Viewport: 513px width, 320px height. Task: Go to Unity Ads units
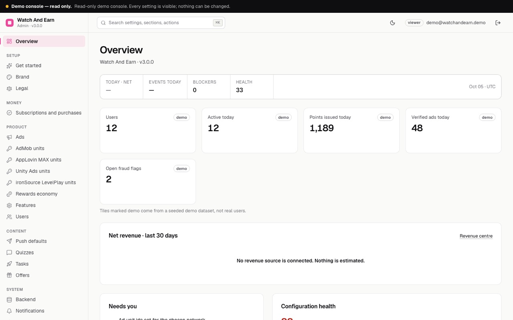coord(44,171)
